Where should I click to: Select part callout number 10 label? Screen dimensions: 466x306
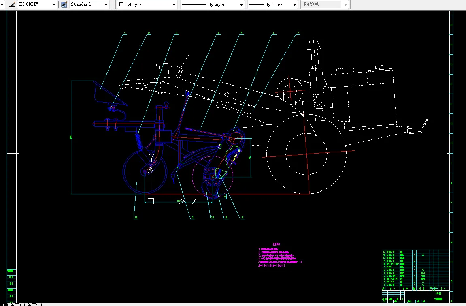pyautogui.click(x=212, y=218)
